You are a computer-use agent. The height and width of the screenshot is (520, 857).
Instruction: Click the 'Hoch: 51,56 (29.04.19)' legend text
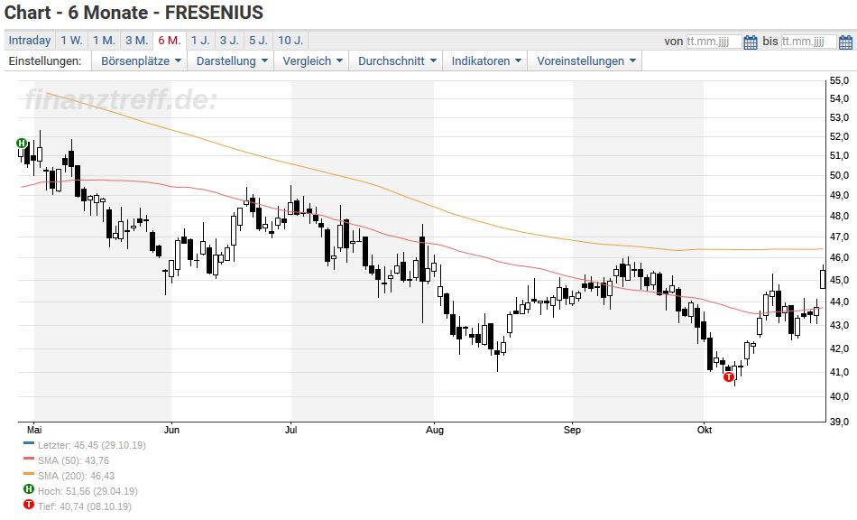click(x=88, y=492)
